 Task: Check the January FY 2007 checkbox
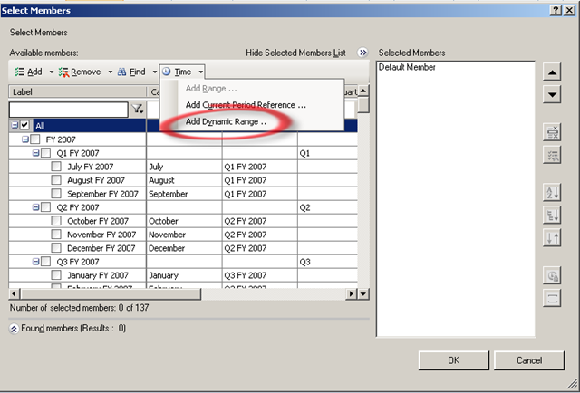[56, 275]
